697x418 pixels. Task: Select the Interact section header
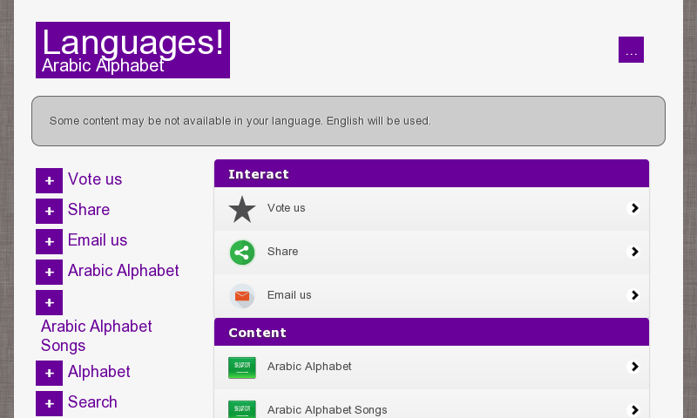[431, 174]
